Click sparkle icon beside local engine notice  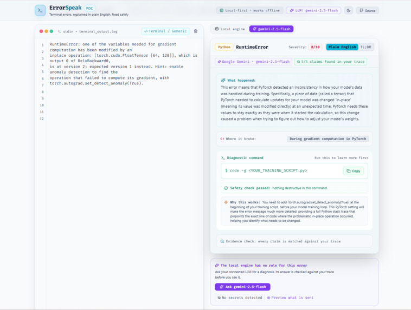pos(217,265)
